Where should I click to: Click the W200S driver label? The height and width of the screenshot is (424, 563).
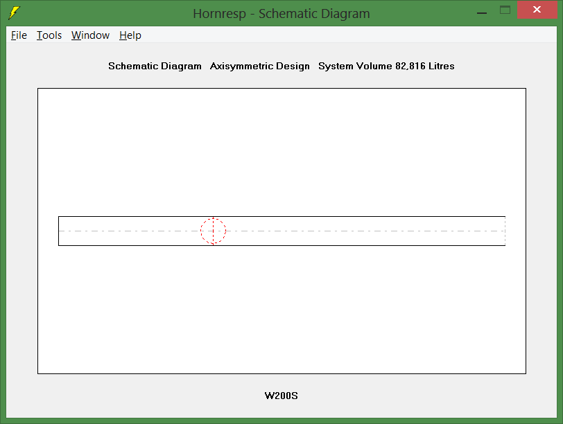(281, 396)
